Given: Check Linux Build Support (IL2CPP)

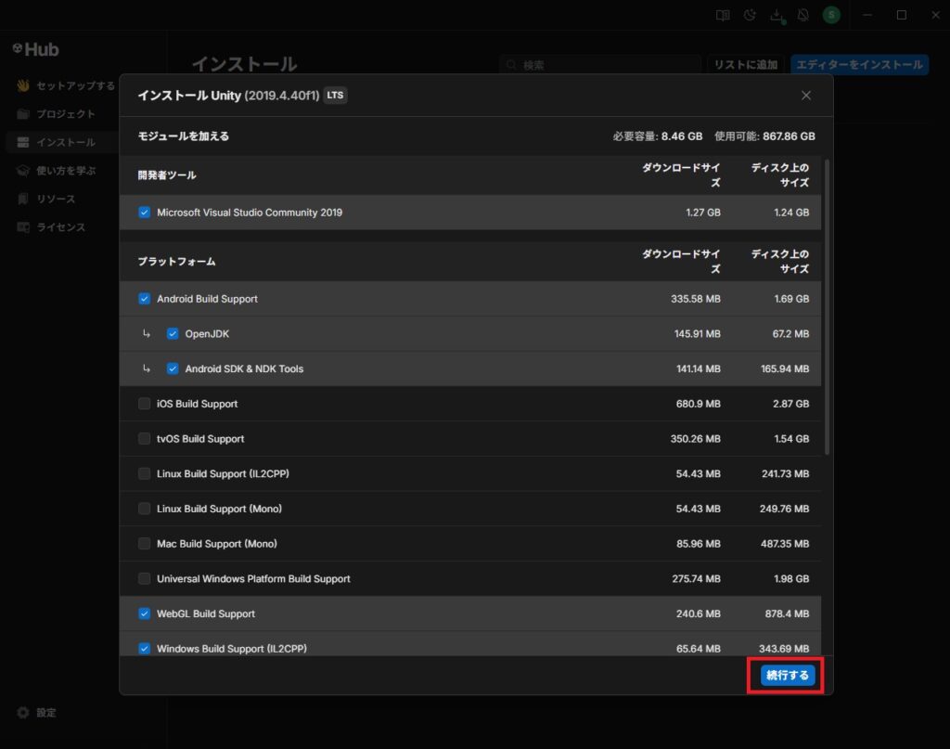Looking at the screenshot, I should [144, 474].
